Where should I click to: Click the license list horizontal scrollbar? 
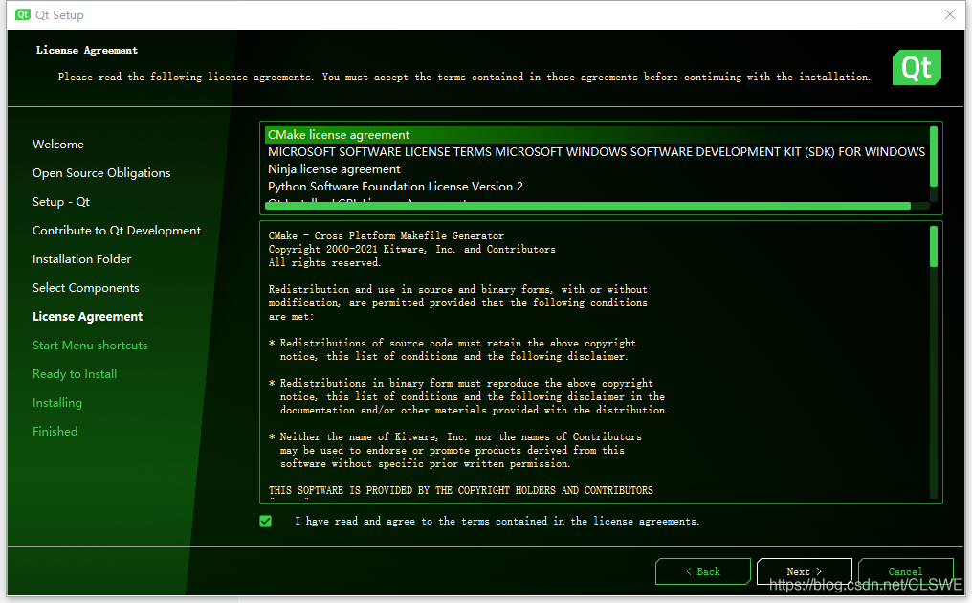pyautogui.click(x=587, y=206)
